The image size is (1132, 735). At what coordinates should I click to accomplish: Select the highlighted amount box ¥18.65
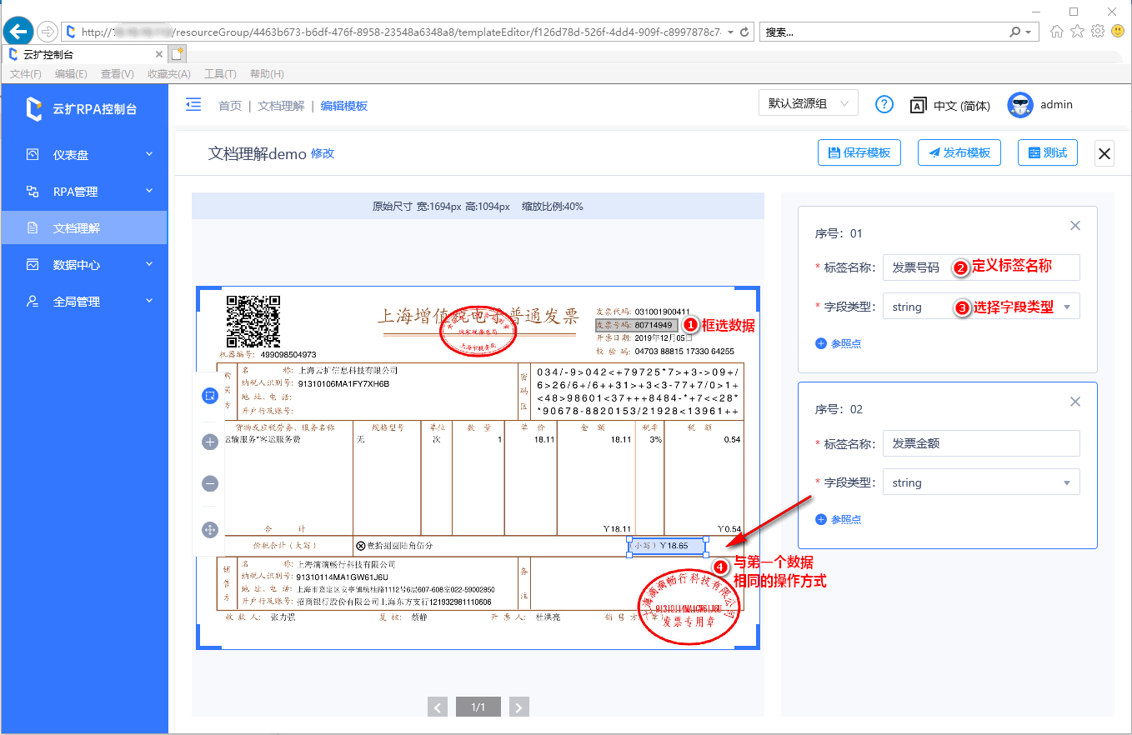coord(666,546)
